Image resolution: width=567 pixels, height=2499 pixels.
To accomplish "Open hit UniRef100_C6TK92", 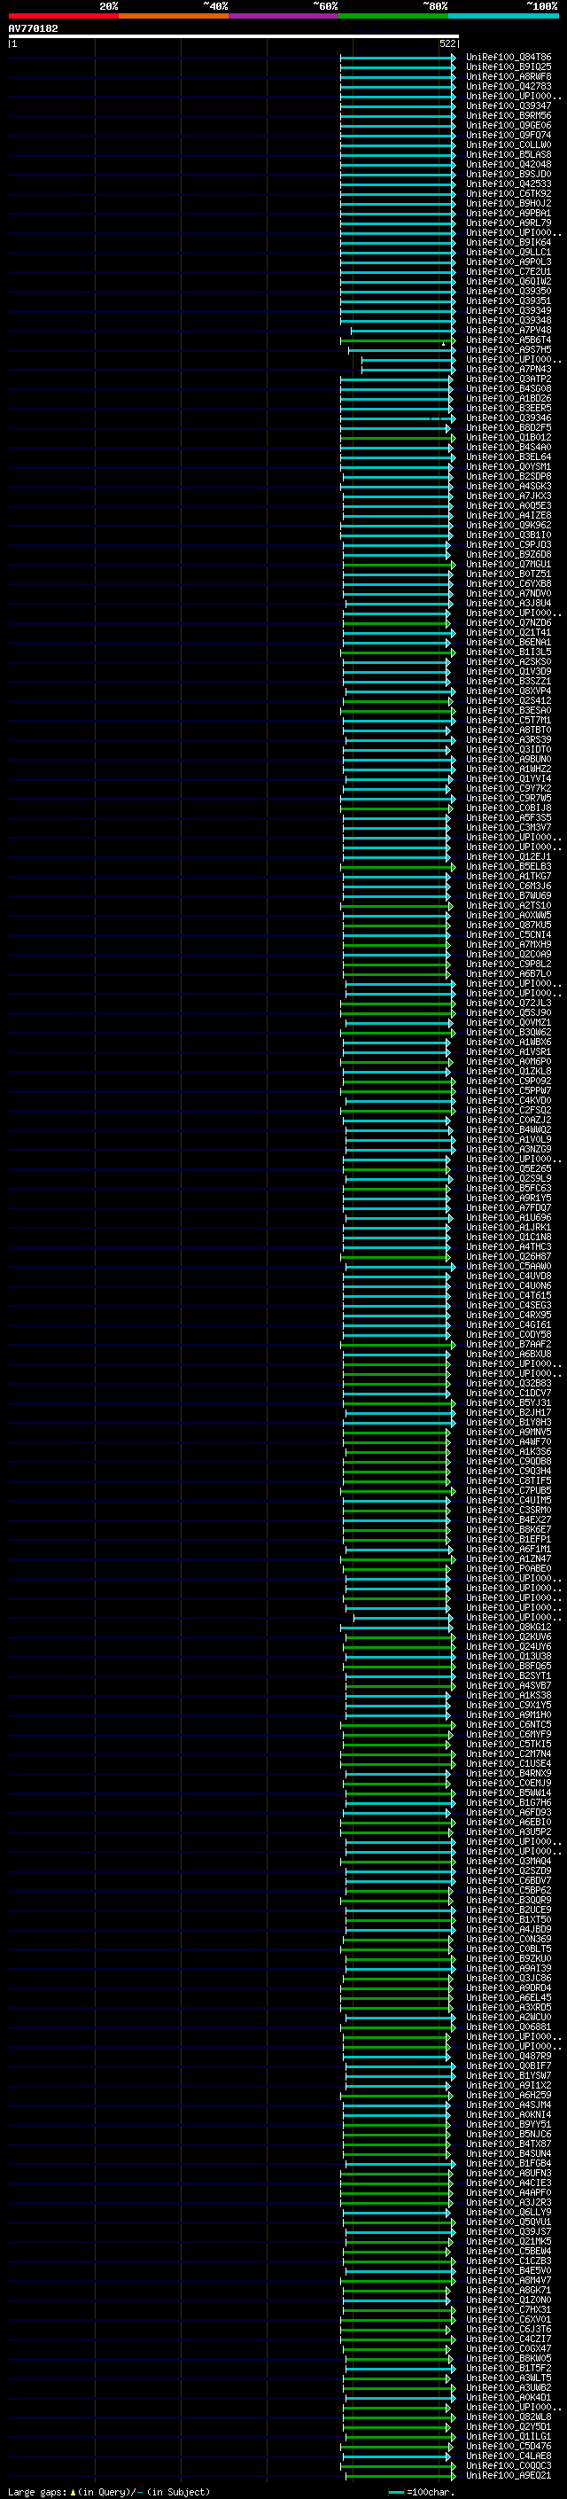I will pyautogui.click(x=509, y=194).
